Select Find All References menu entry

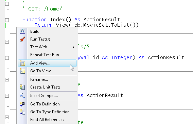point(47,120)
